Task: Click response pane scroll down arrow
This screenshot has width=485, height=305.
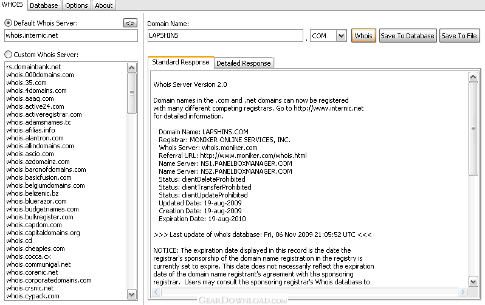Action: pyautogui.click(x=473, y=281)
